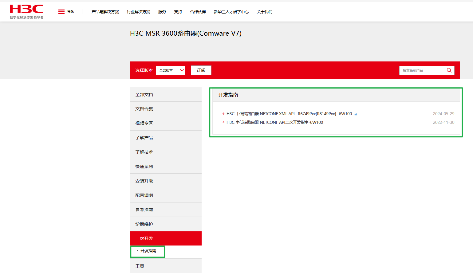Click the search magnifier icon
The image size is (473, 275).
pos(449,70)
